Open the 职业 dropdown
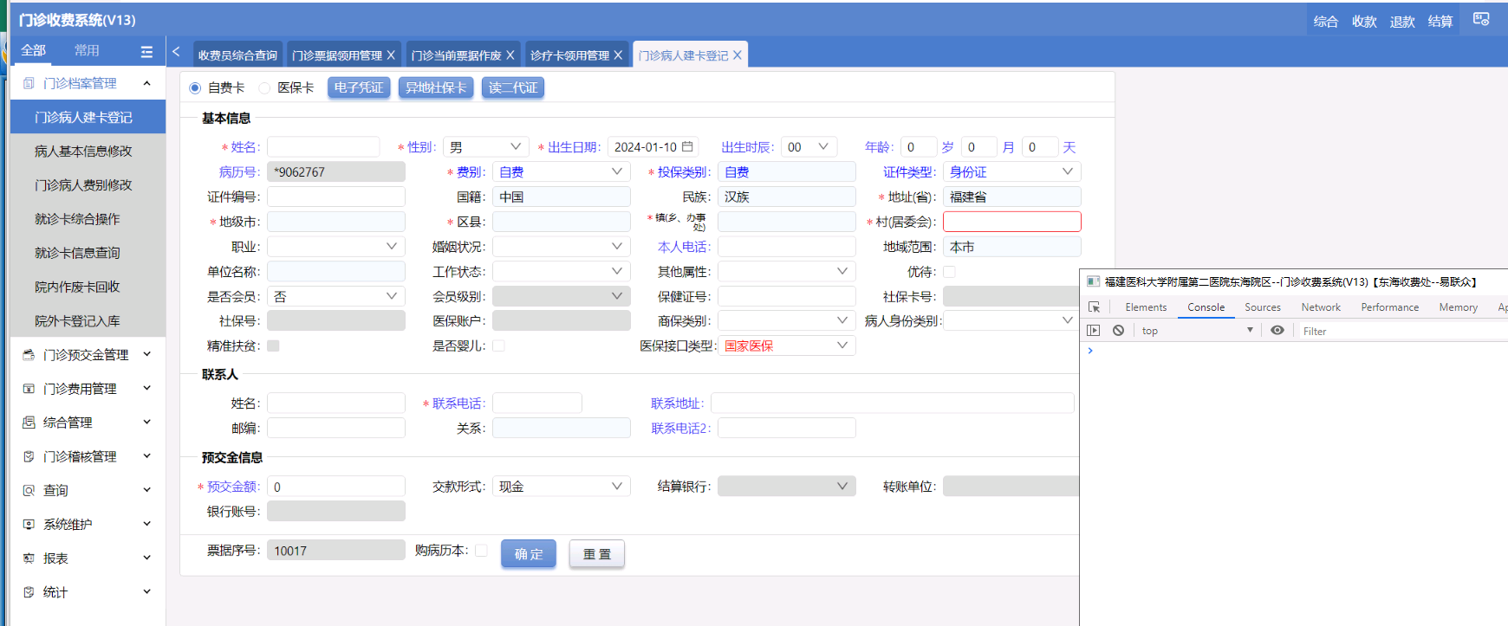 click(335, 247)
